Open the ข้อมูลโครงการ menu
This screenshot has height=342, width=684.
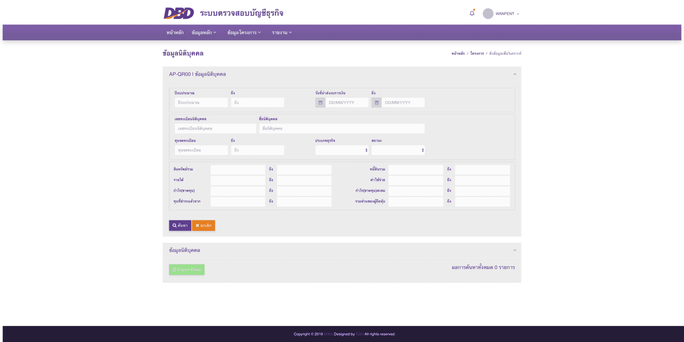coord(244,32)
